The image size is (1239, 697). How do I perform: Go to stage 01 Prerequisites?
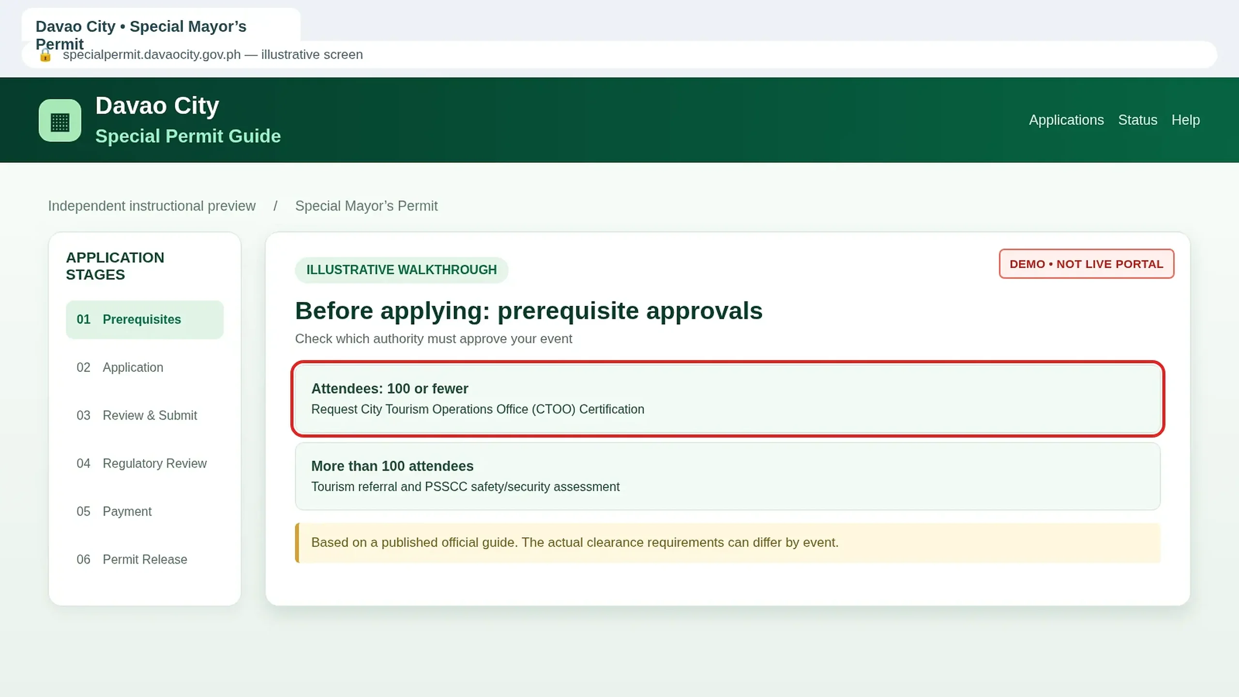tap(145, 319)
